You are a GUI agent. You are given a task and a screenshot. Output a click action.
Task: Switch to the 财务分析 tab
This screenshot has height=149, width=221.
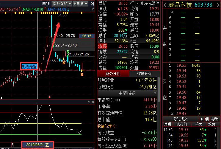112,74
